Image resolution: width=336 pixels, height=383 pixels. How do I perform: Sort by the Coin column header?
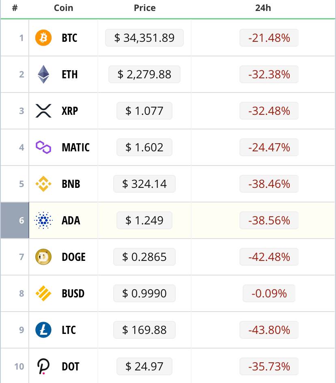(x=64, y=8)
